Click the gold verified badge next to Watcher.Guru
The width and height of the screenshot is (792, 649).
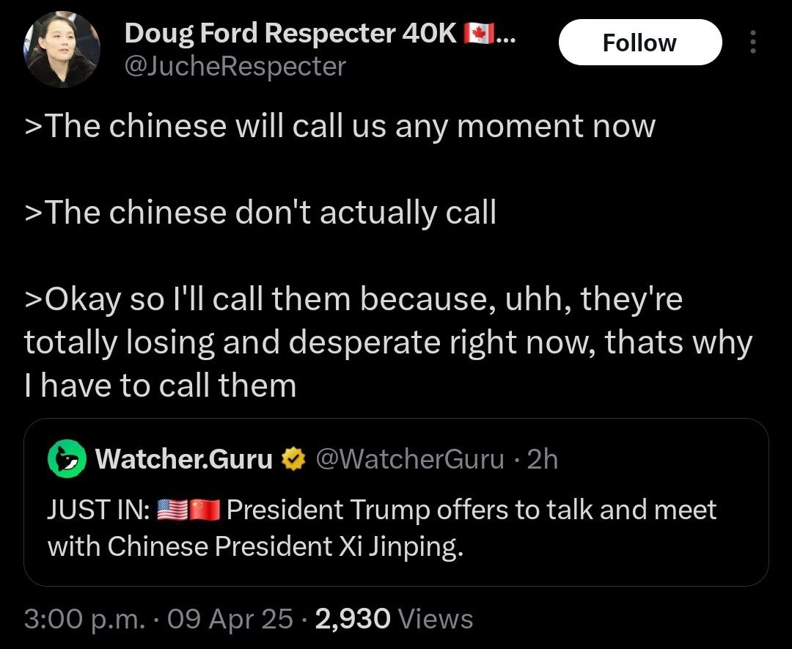tap(293, 459)
